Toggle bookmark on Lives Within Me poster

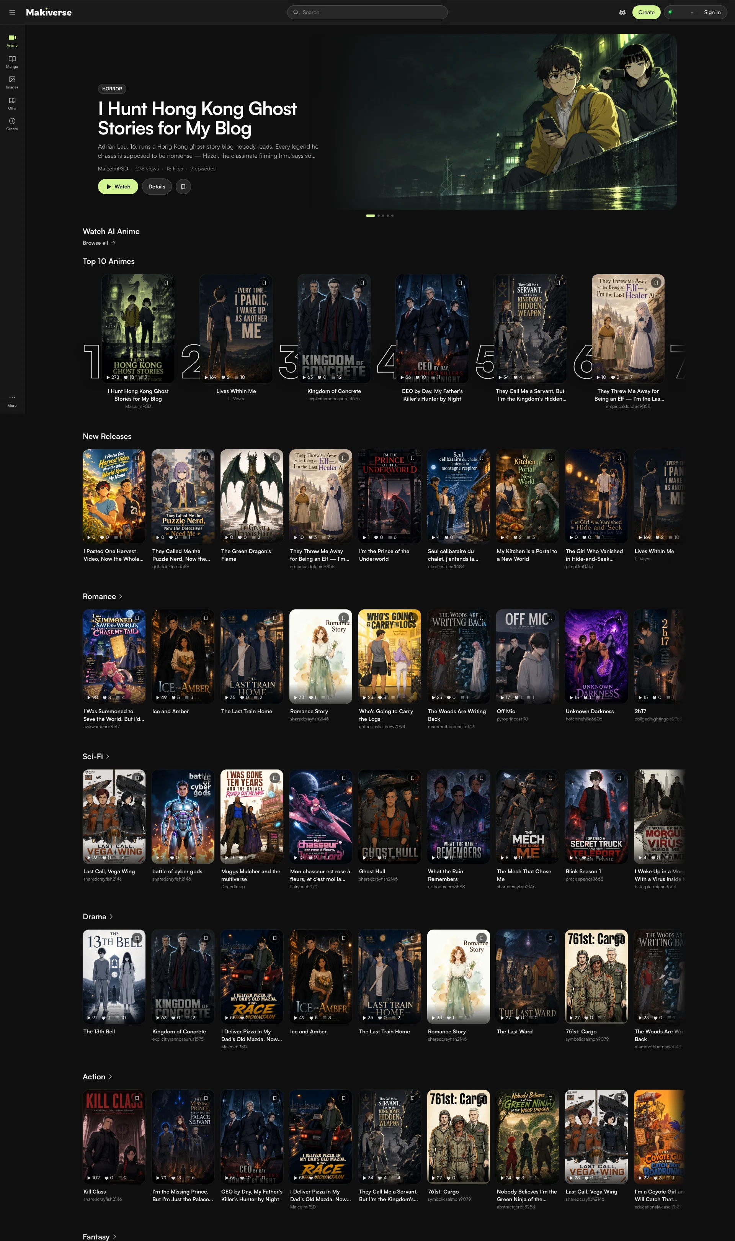coord(264,283)
